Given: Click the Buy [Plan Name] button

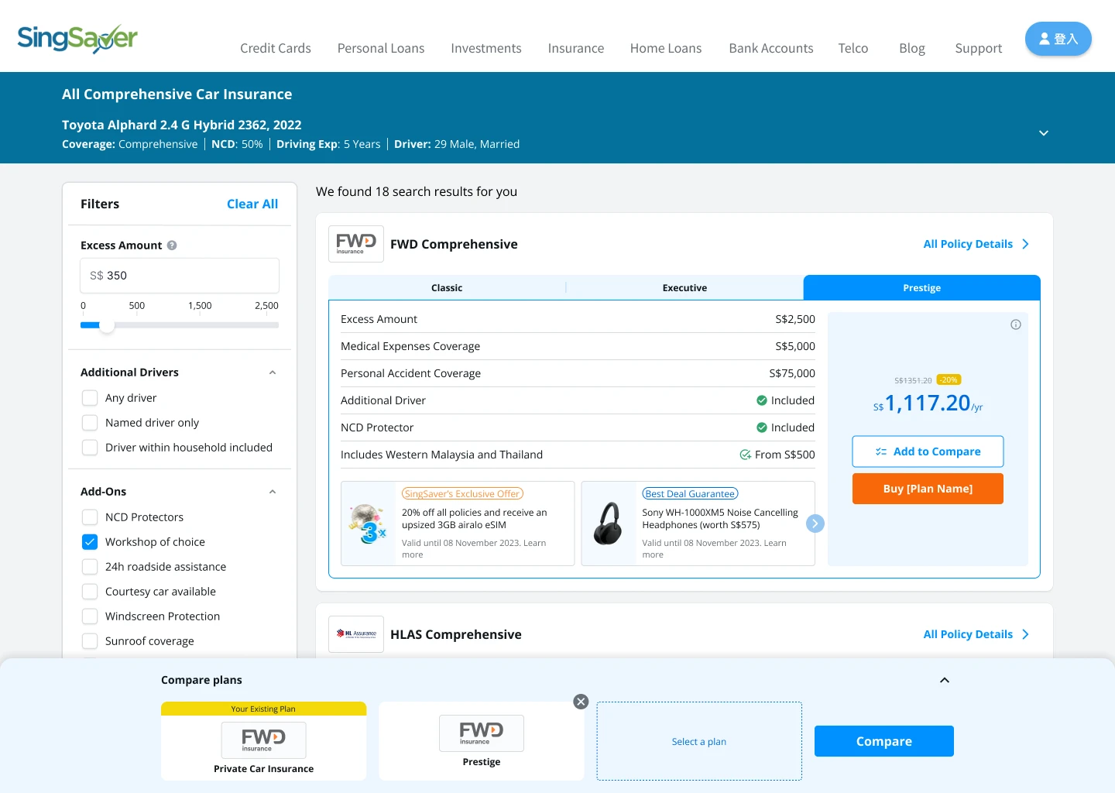Looking at the screenshot, I should coord(928,489).
